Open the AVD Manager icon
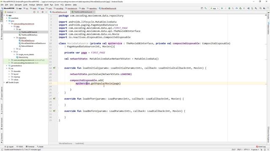 pos(252,8)
